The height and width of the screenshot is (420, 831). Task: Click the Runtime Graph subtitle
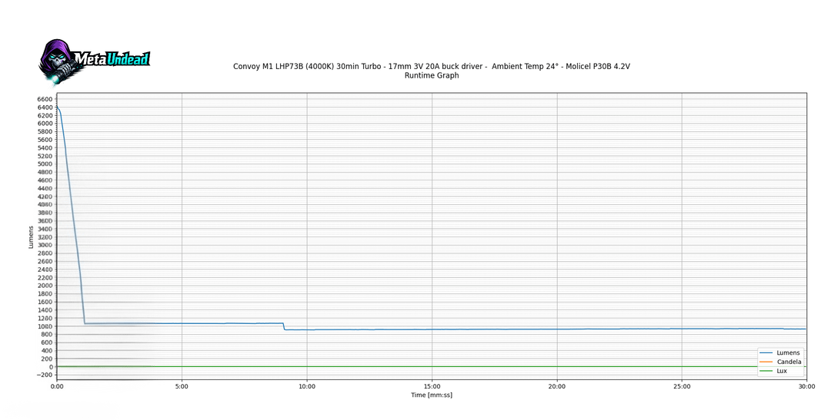pos(431,75)
